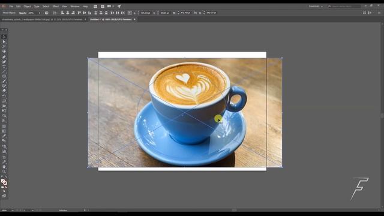
Task: Select the Type tool
Action: 4,67
